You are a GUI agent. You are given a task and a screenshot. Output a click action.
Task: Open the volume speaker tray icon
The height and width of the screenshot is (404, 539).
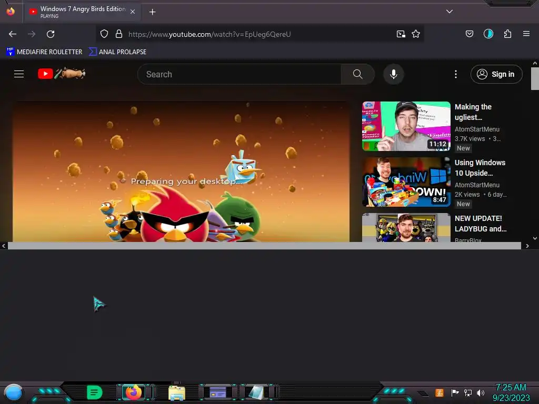click(481, 392)
